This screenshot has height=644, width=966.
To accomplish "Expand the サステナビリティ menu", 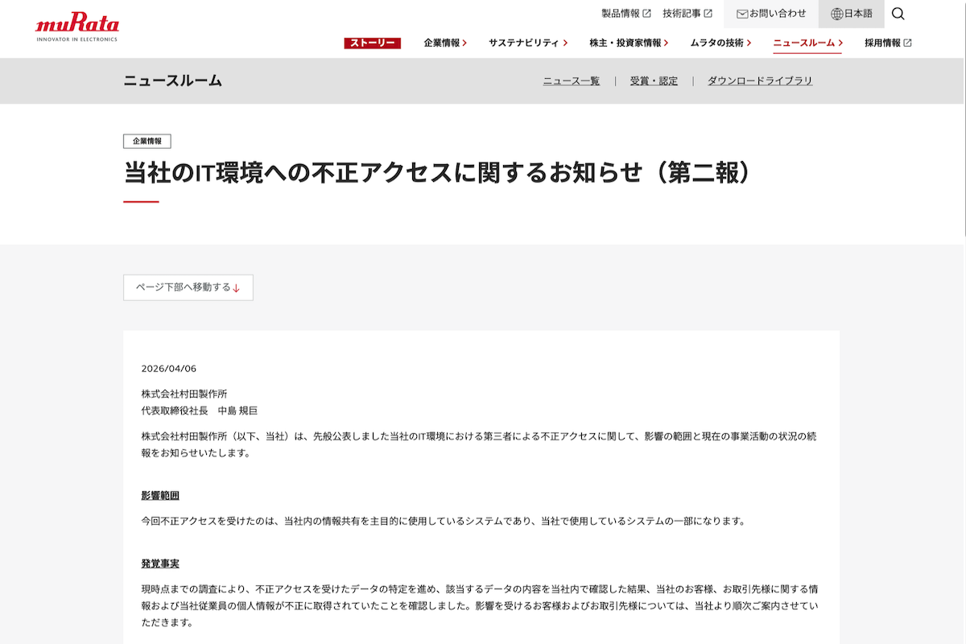I will (528, 43).
